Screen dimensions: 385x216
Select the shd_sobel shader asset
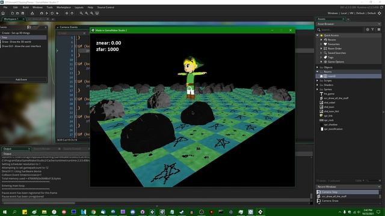tap(329, 103)
